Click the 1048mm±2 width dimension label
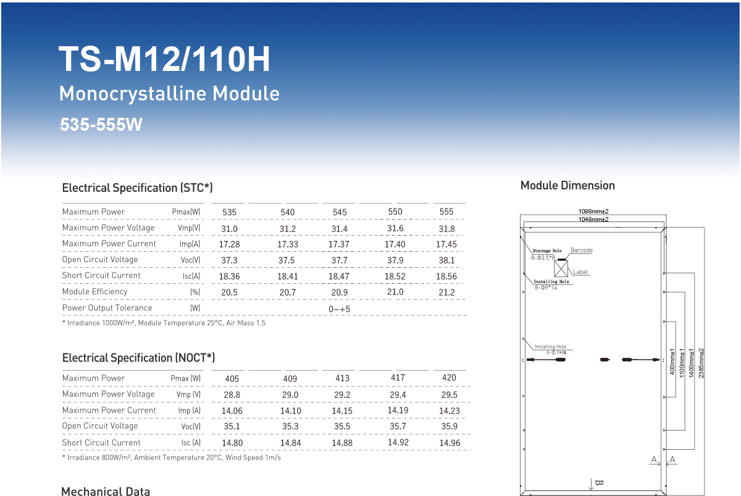The image size is (741, 496). (593, 219)
